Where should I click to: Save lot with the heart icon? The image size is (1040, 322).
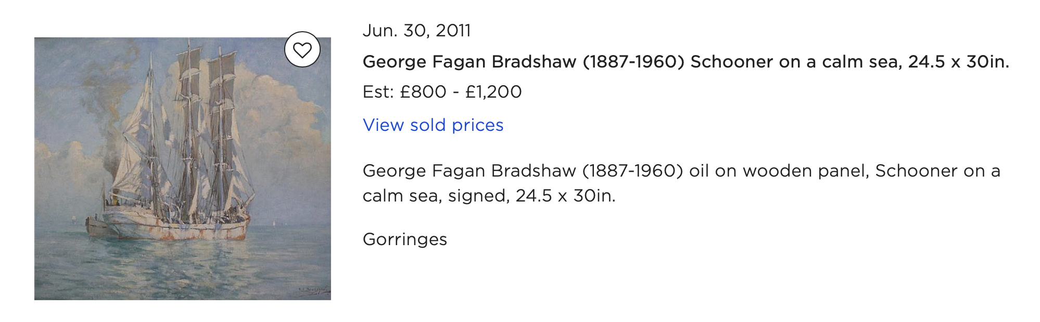coord(302,49)
